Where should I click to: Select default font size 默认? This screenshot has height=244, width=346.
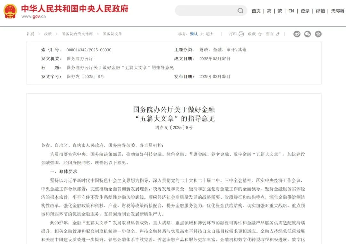(x=194, y=34)
